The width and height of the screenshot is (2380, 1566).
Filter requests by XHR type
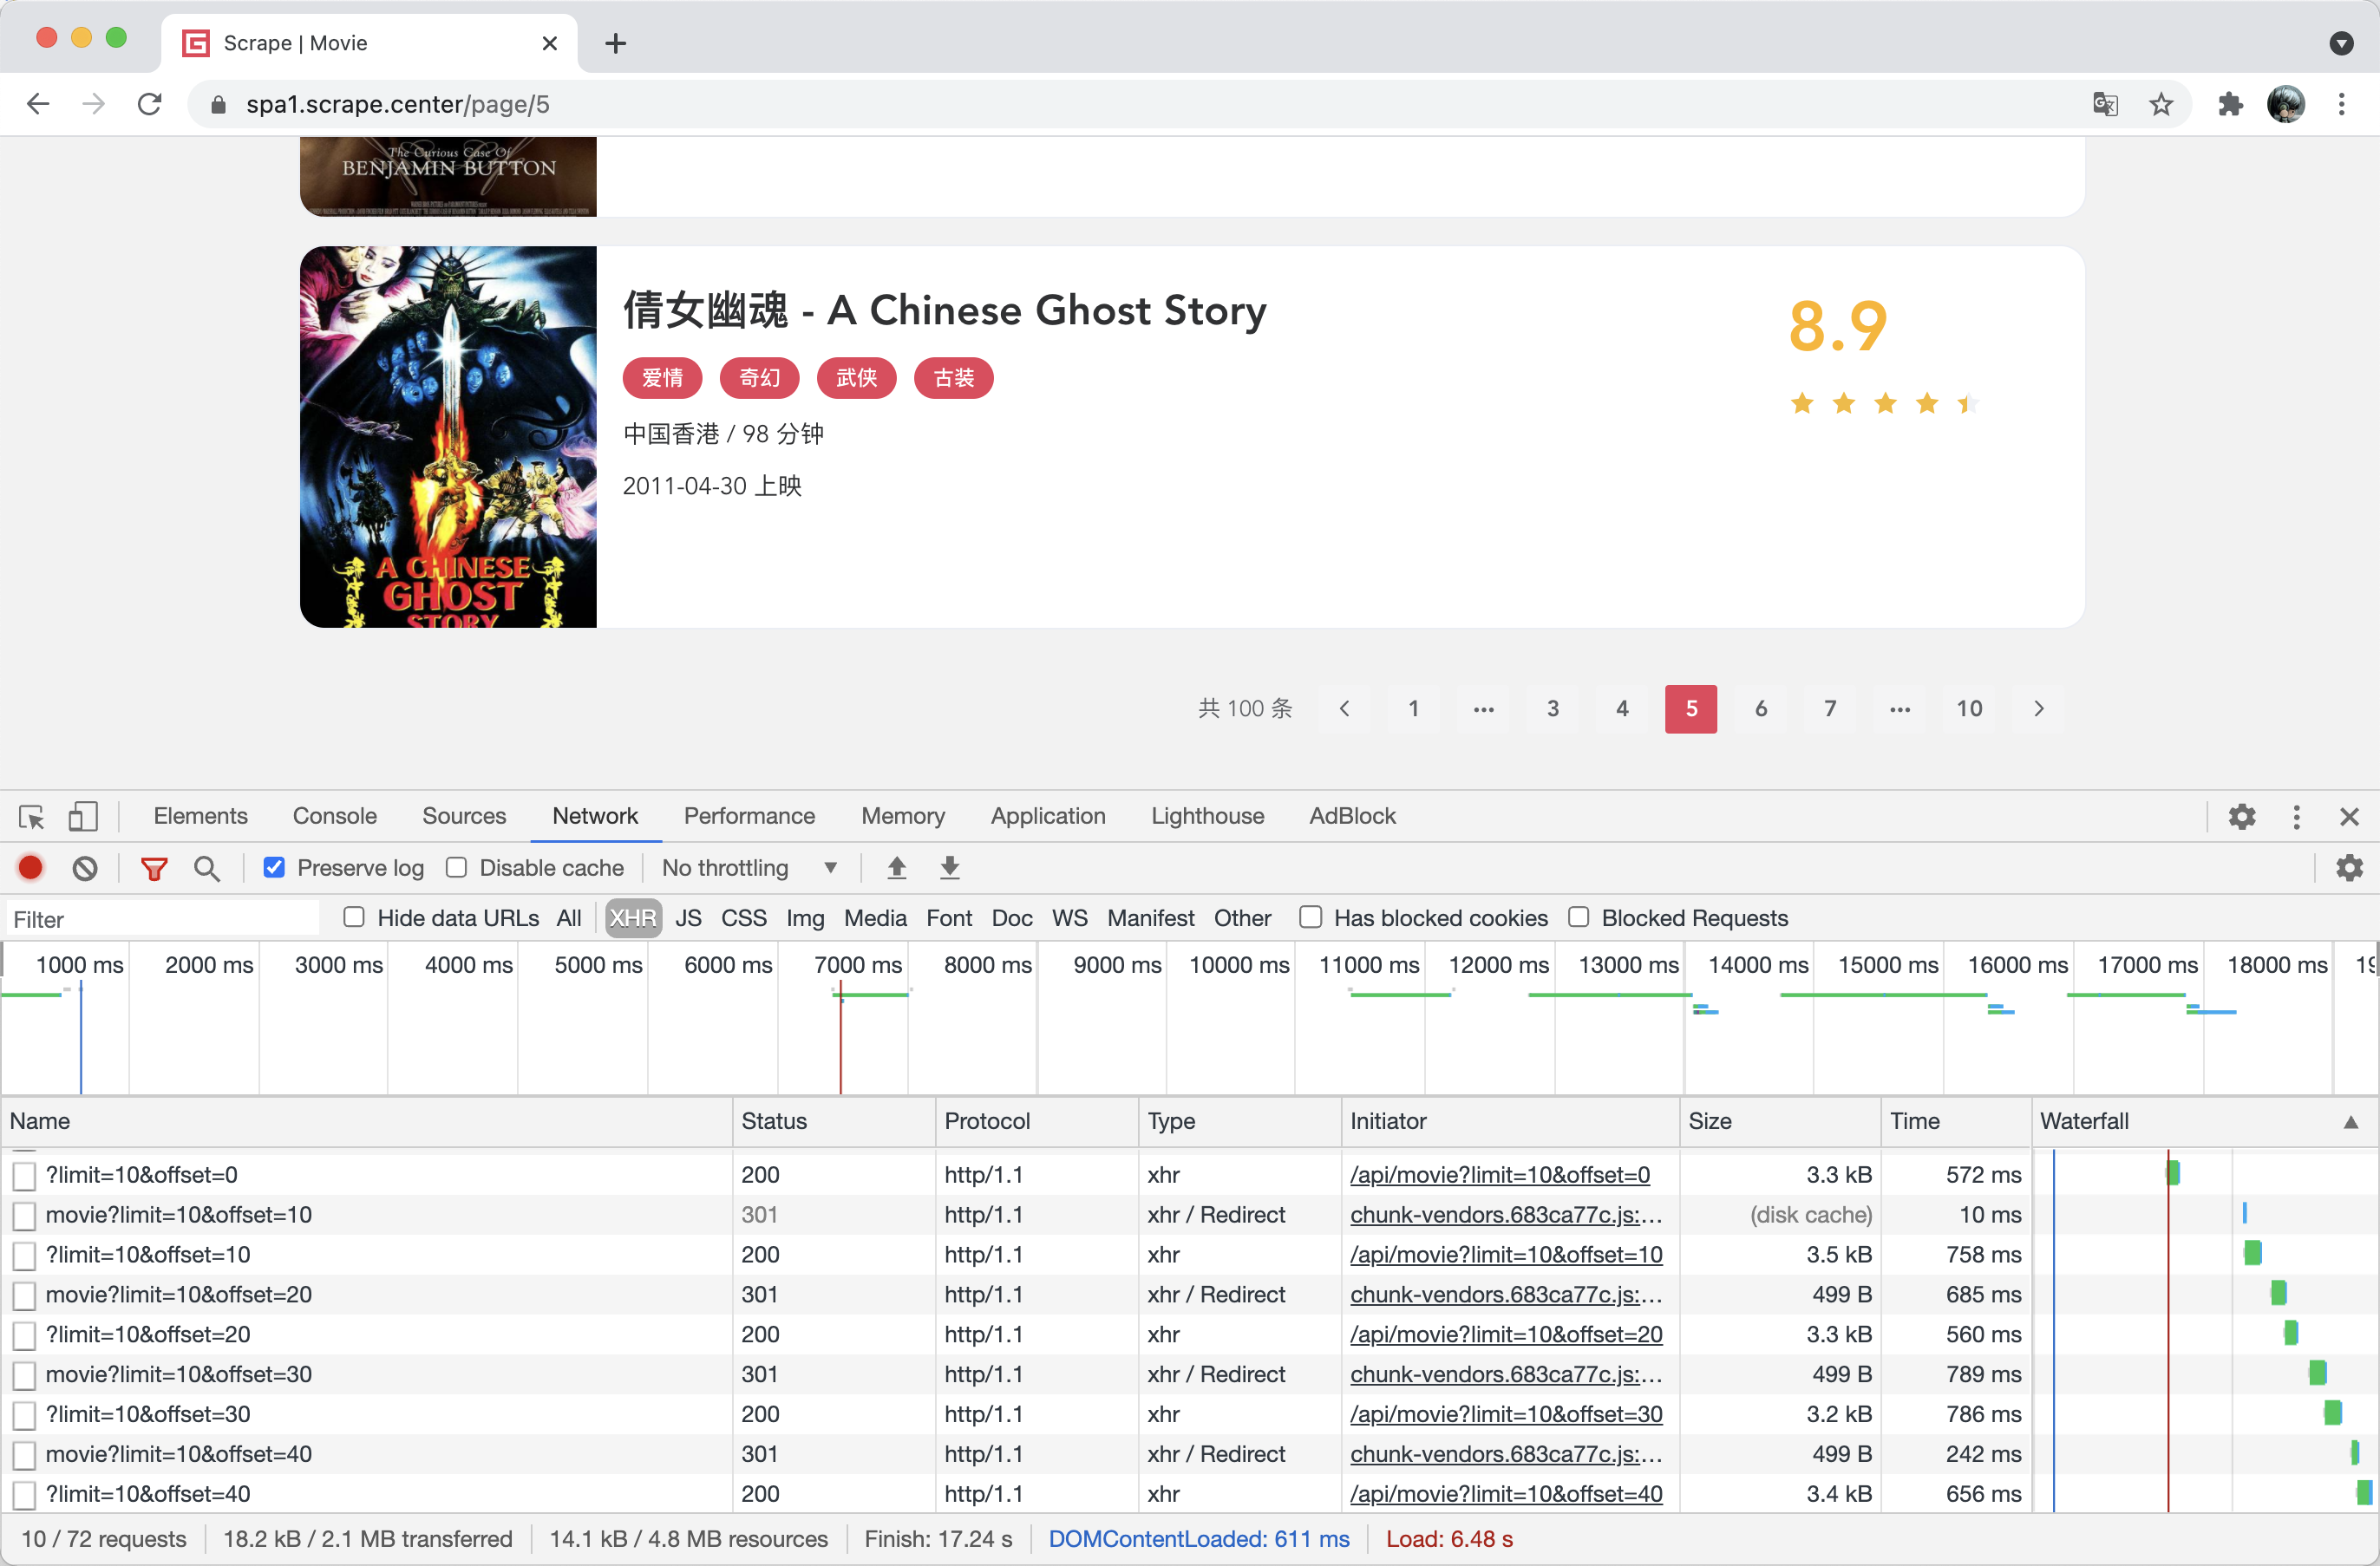[x=633, y=918]
